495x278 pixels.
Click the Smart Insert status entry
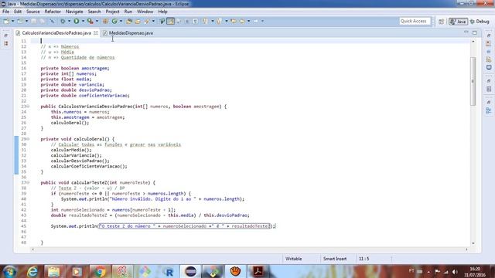[x=335, y=259]
